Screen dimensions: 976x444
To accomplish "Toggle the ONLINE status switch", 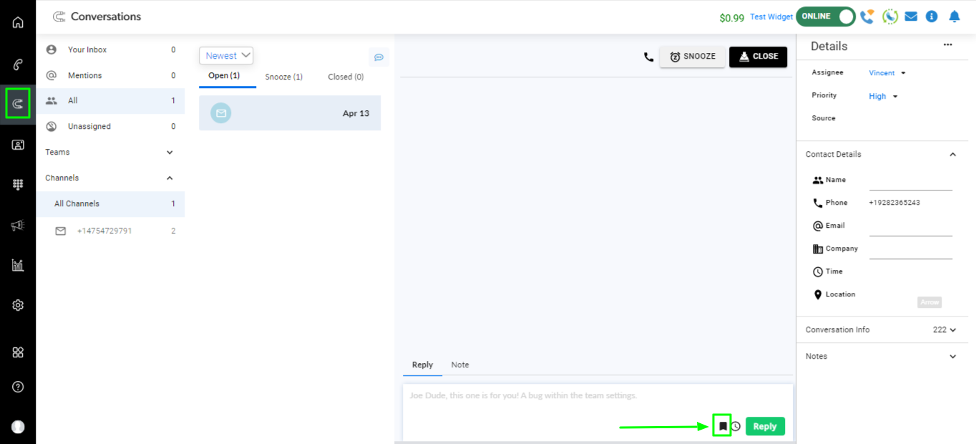I will point(825,16).
